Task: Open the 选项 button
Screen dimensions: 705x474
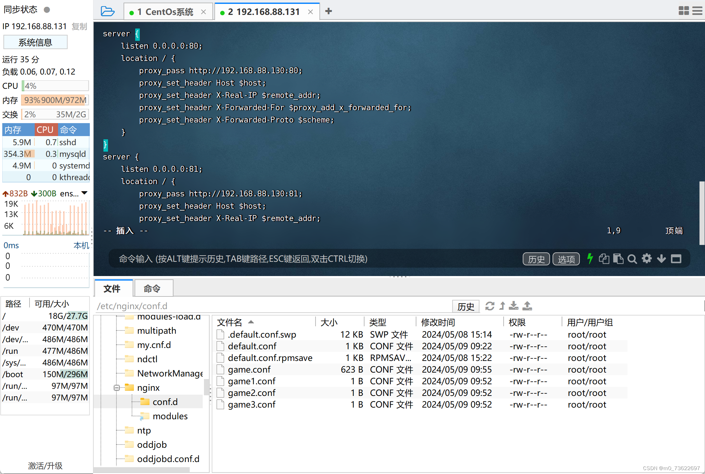Action: pyautogui.click(x=566, y=259)
